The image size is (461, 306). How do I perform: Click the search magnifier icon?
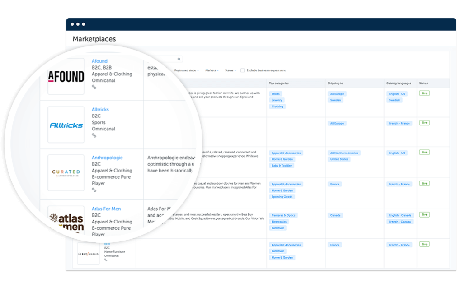[x=179, y=59]
